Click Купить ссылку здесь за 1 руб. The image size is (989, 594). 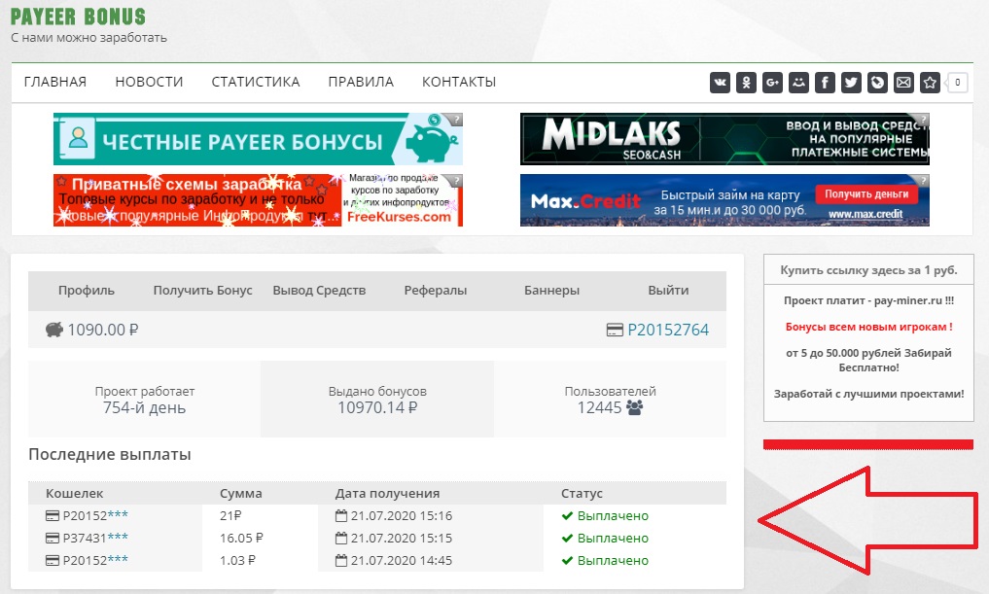click(868, 270)
